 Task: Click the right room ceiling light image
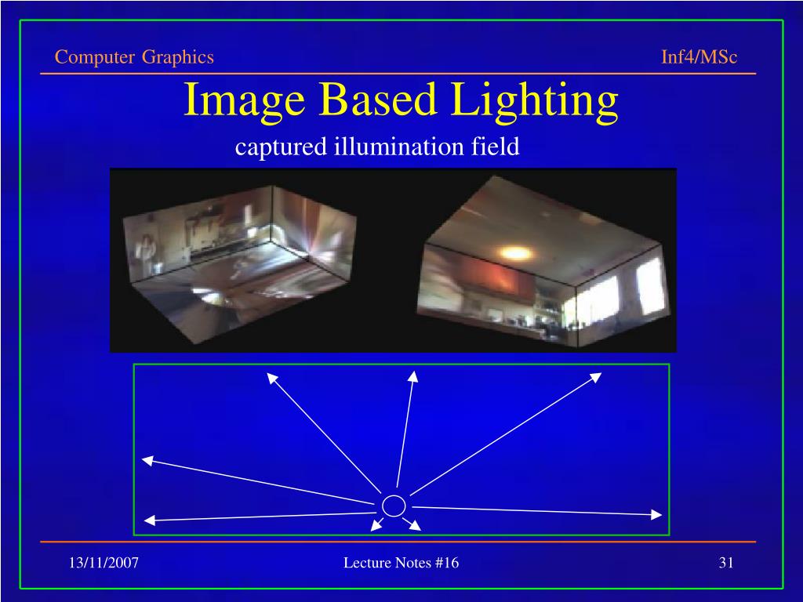(x=544, y=262)
